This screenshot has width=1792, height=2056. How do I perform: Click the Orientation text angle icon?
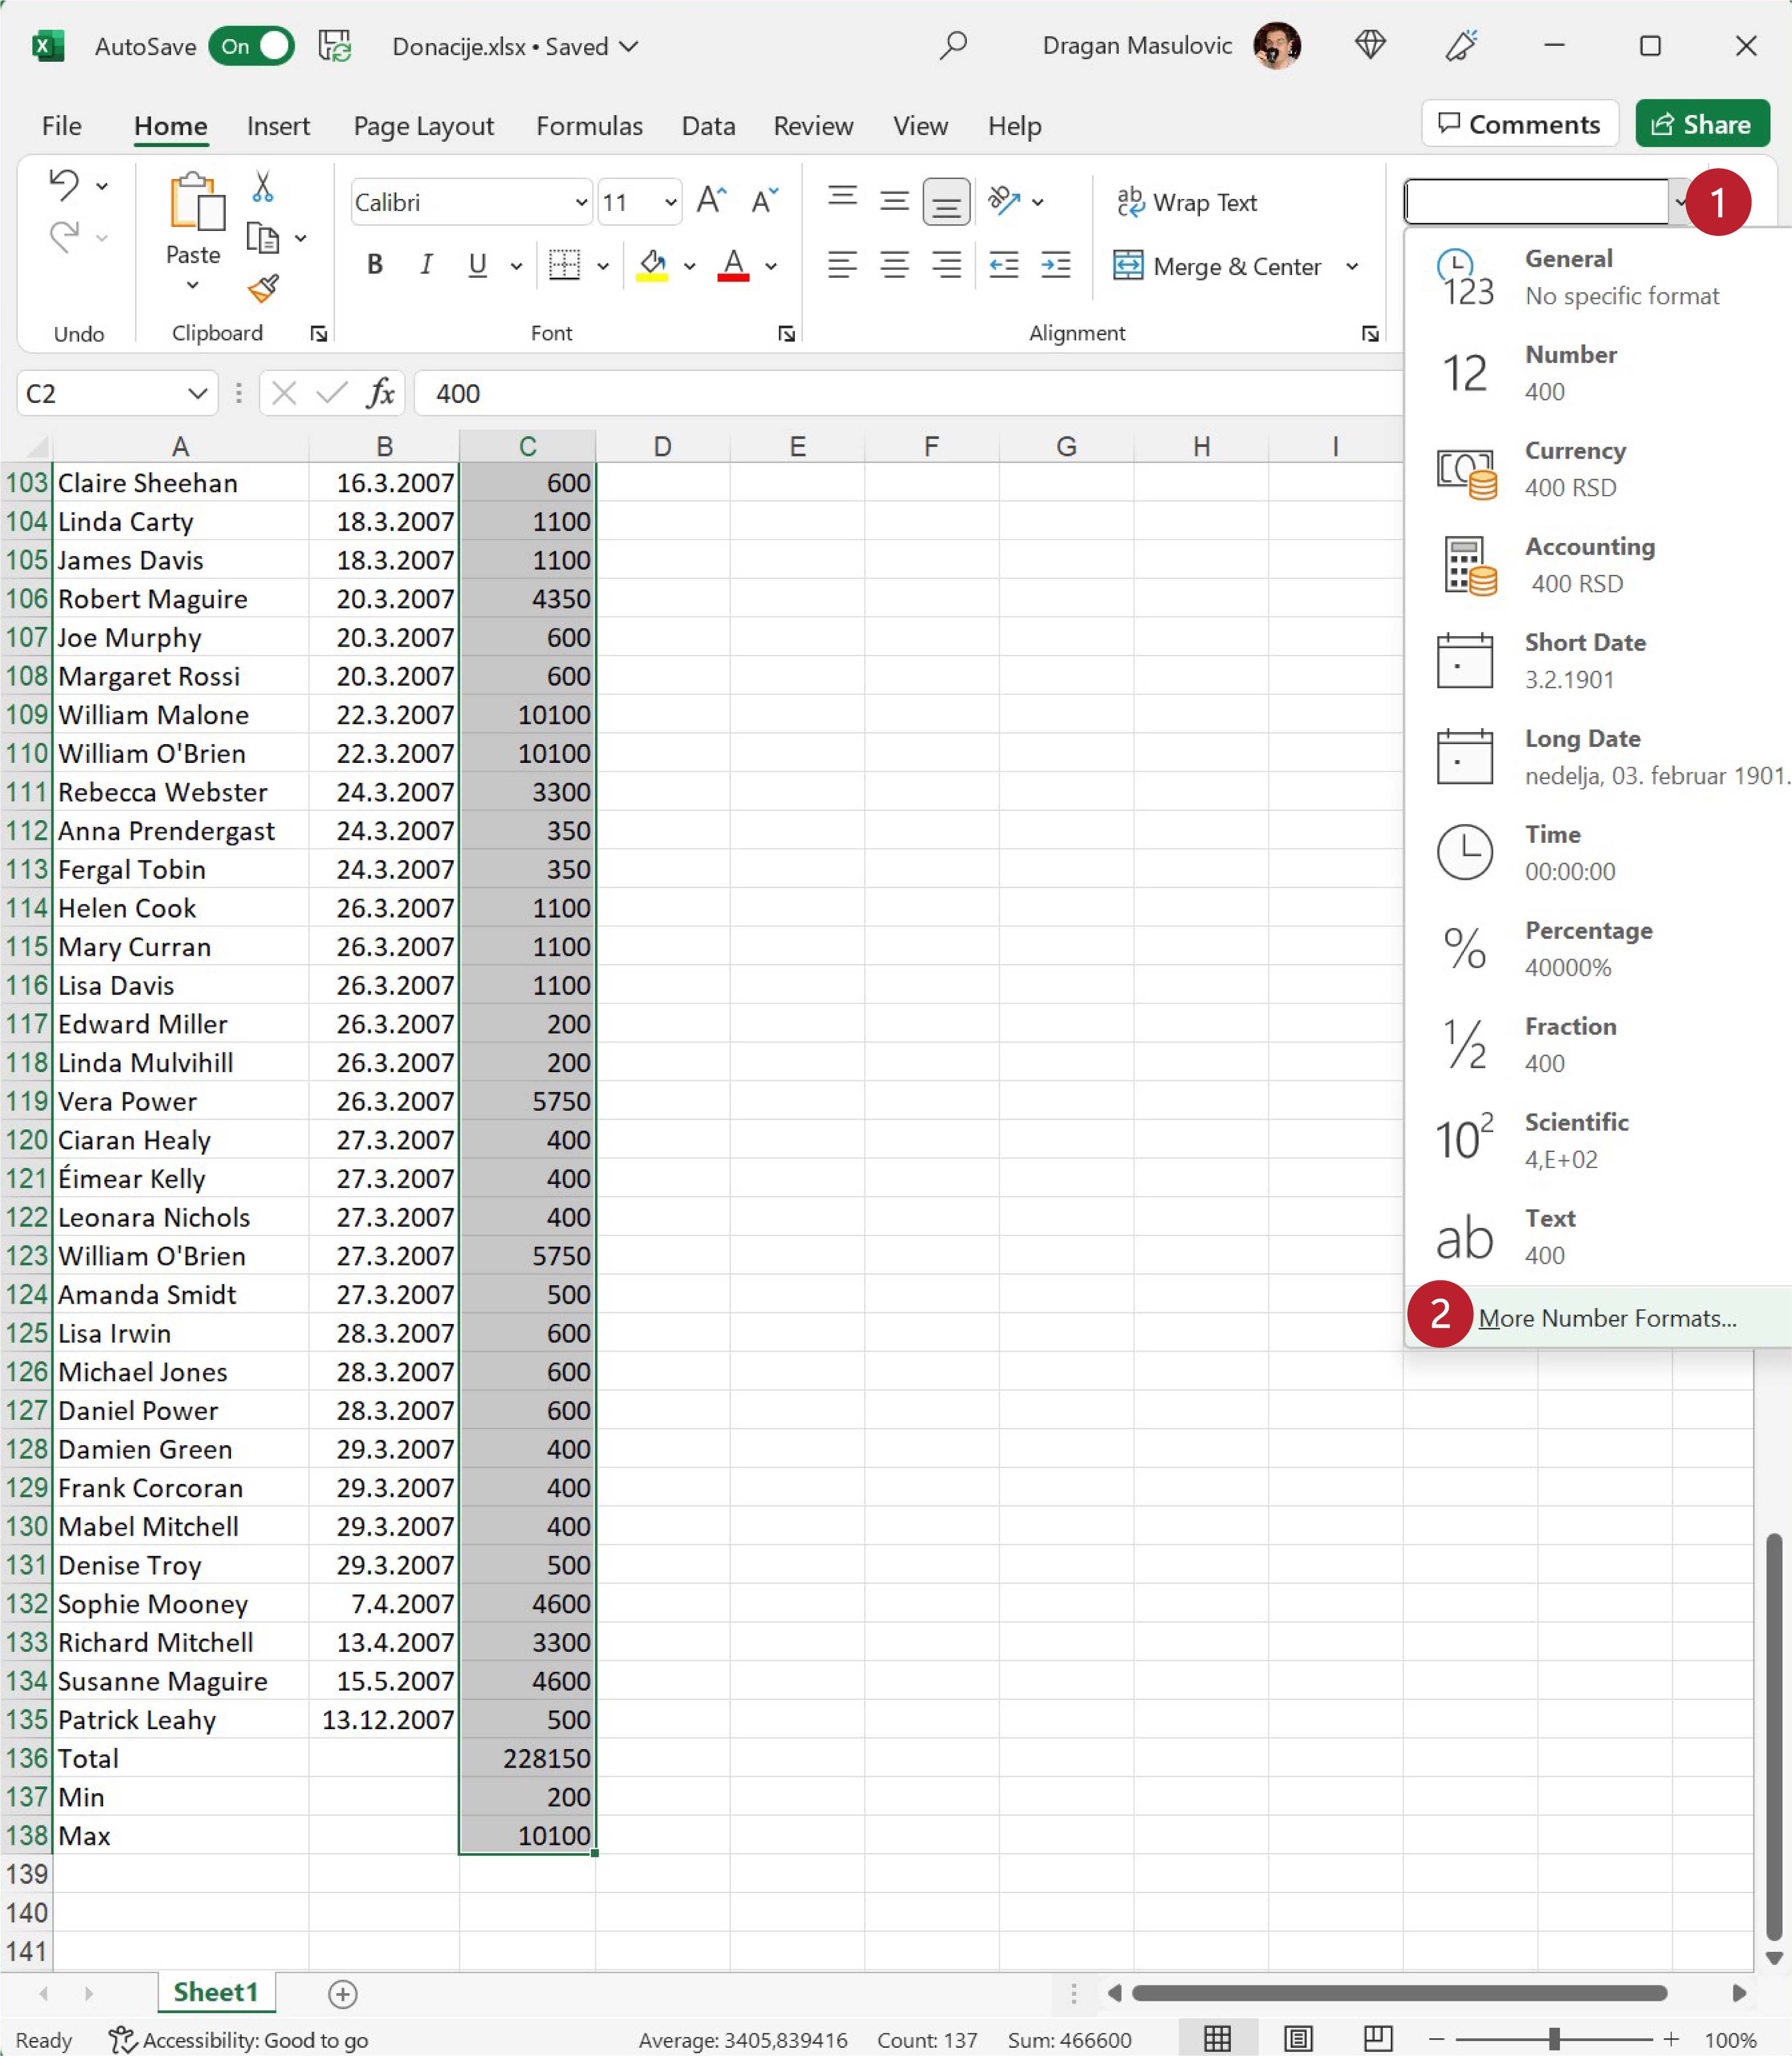[1003, 201]
